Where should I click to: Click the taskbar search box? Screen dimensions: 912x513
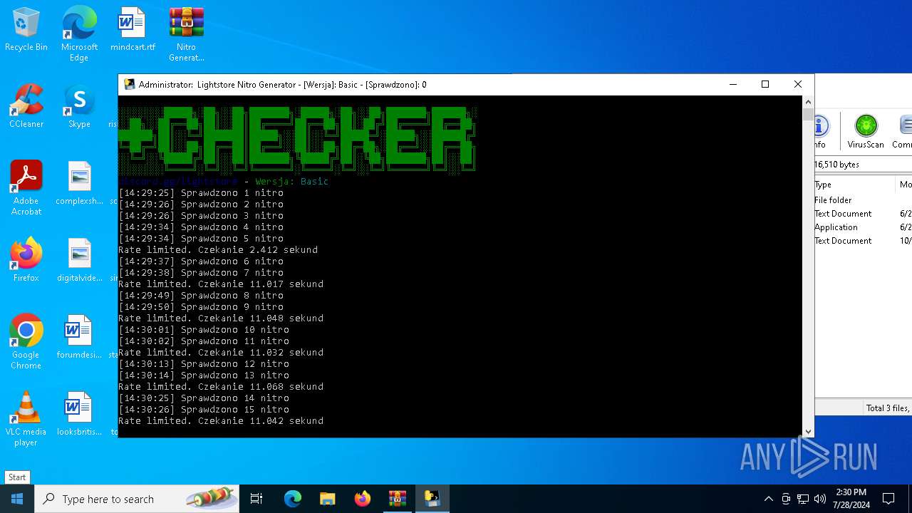pyautogui.click(x=137, y=499)
